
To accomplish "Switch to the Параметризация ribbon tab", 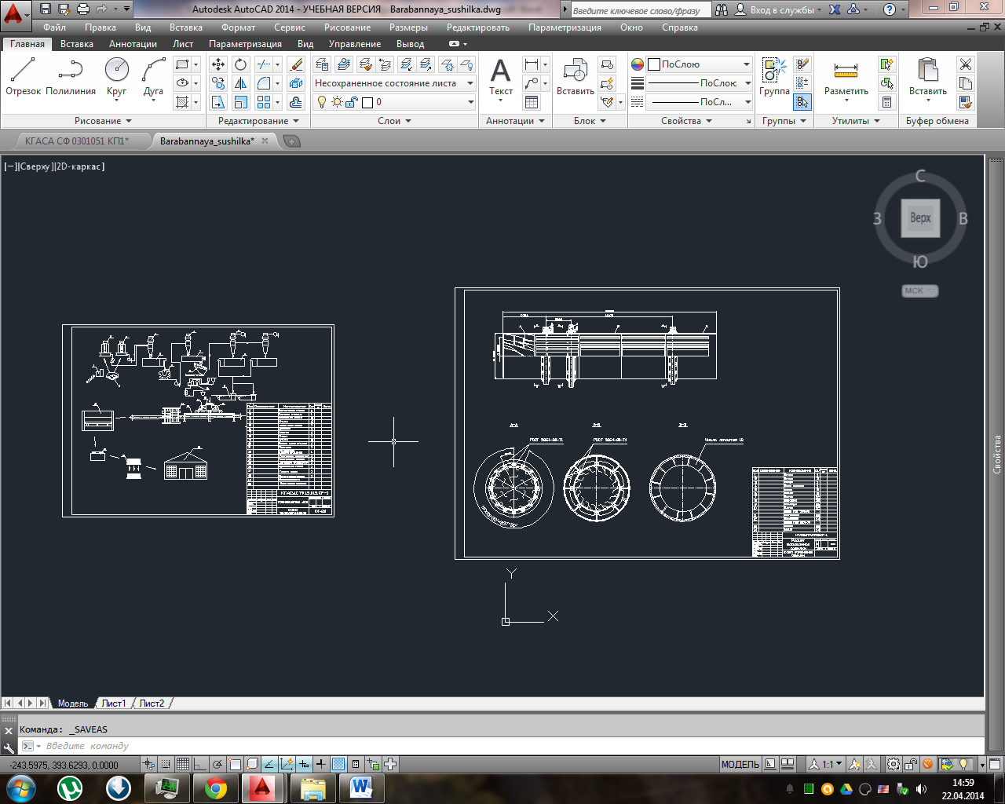I will click(x=245, y=44).
